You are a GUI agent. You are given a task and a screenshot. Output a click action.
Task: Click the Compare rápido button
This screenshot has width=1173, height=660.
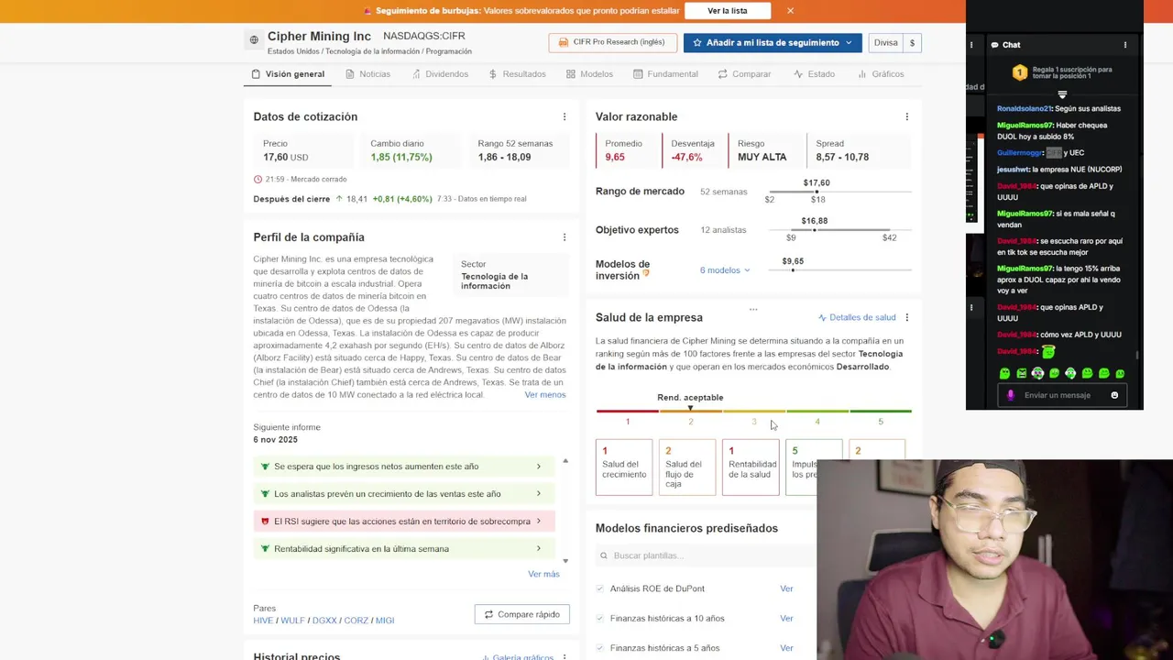[x=522, y=614]
